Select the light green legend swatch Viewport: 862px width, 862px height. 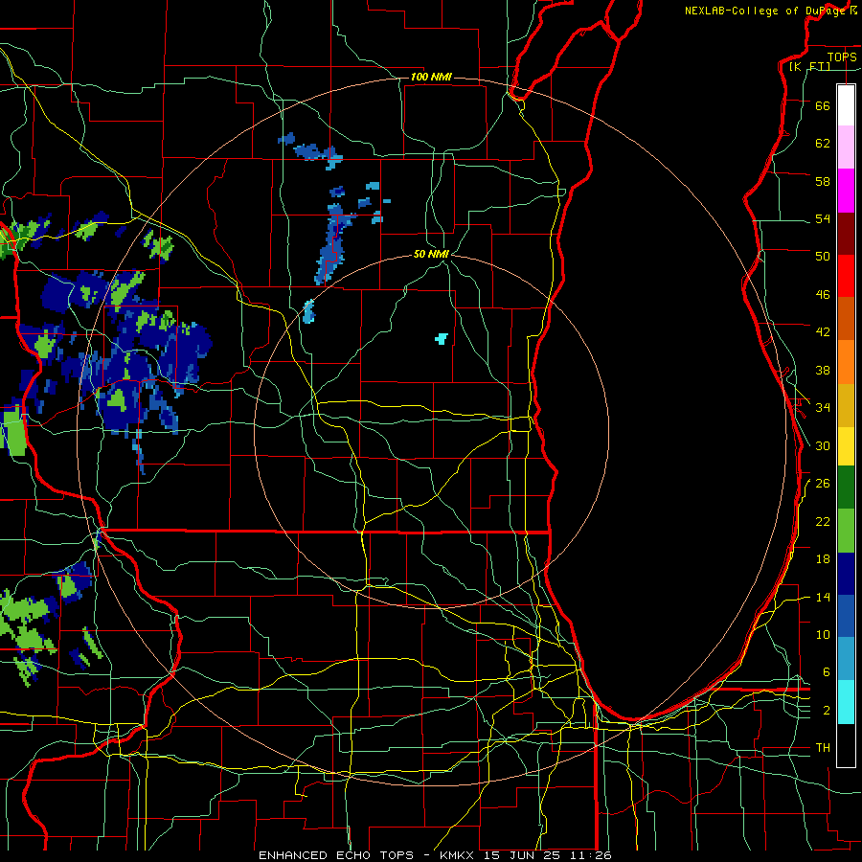846,531
